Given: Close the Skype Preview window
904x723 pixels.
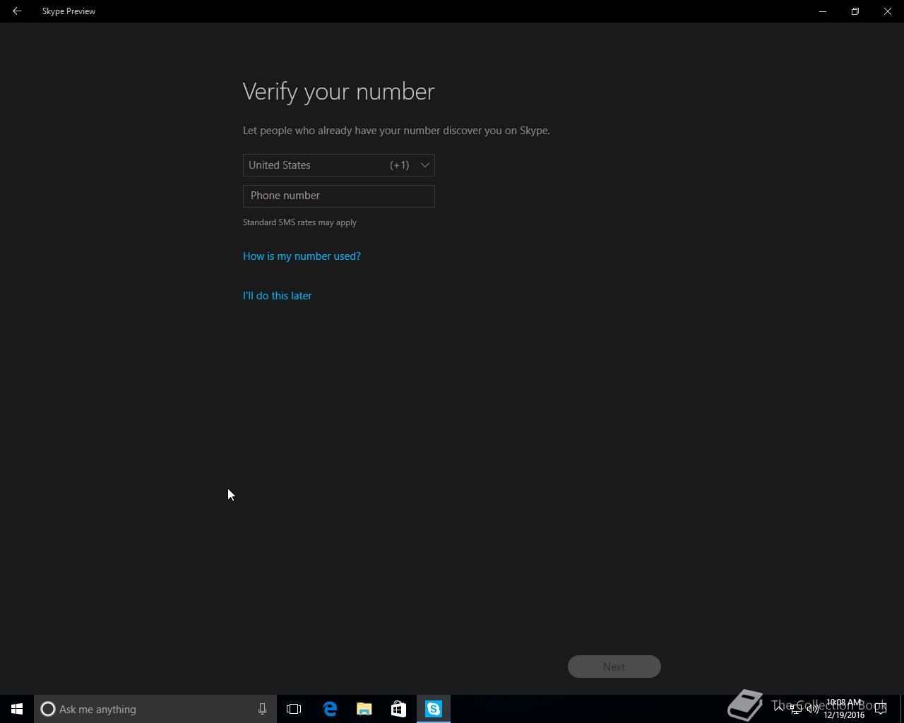Looking at the screenshot, I should [888, 11].
